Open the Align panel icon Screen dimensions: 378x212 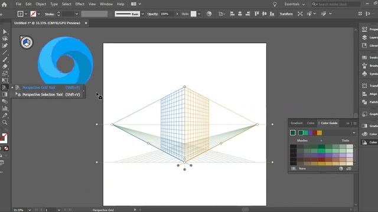[364, 94]
